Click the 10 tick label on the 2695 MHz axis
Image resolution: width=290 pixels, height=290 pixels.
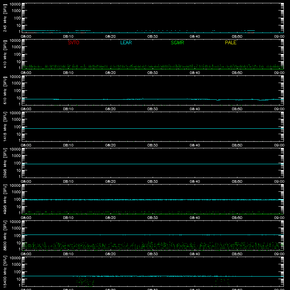click(x=19, y=170)
